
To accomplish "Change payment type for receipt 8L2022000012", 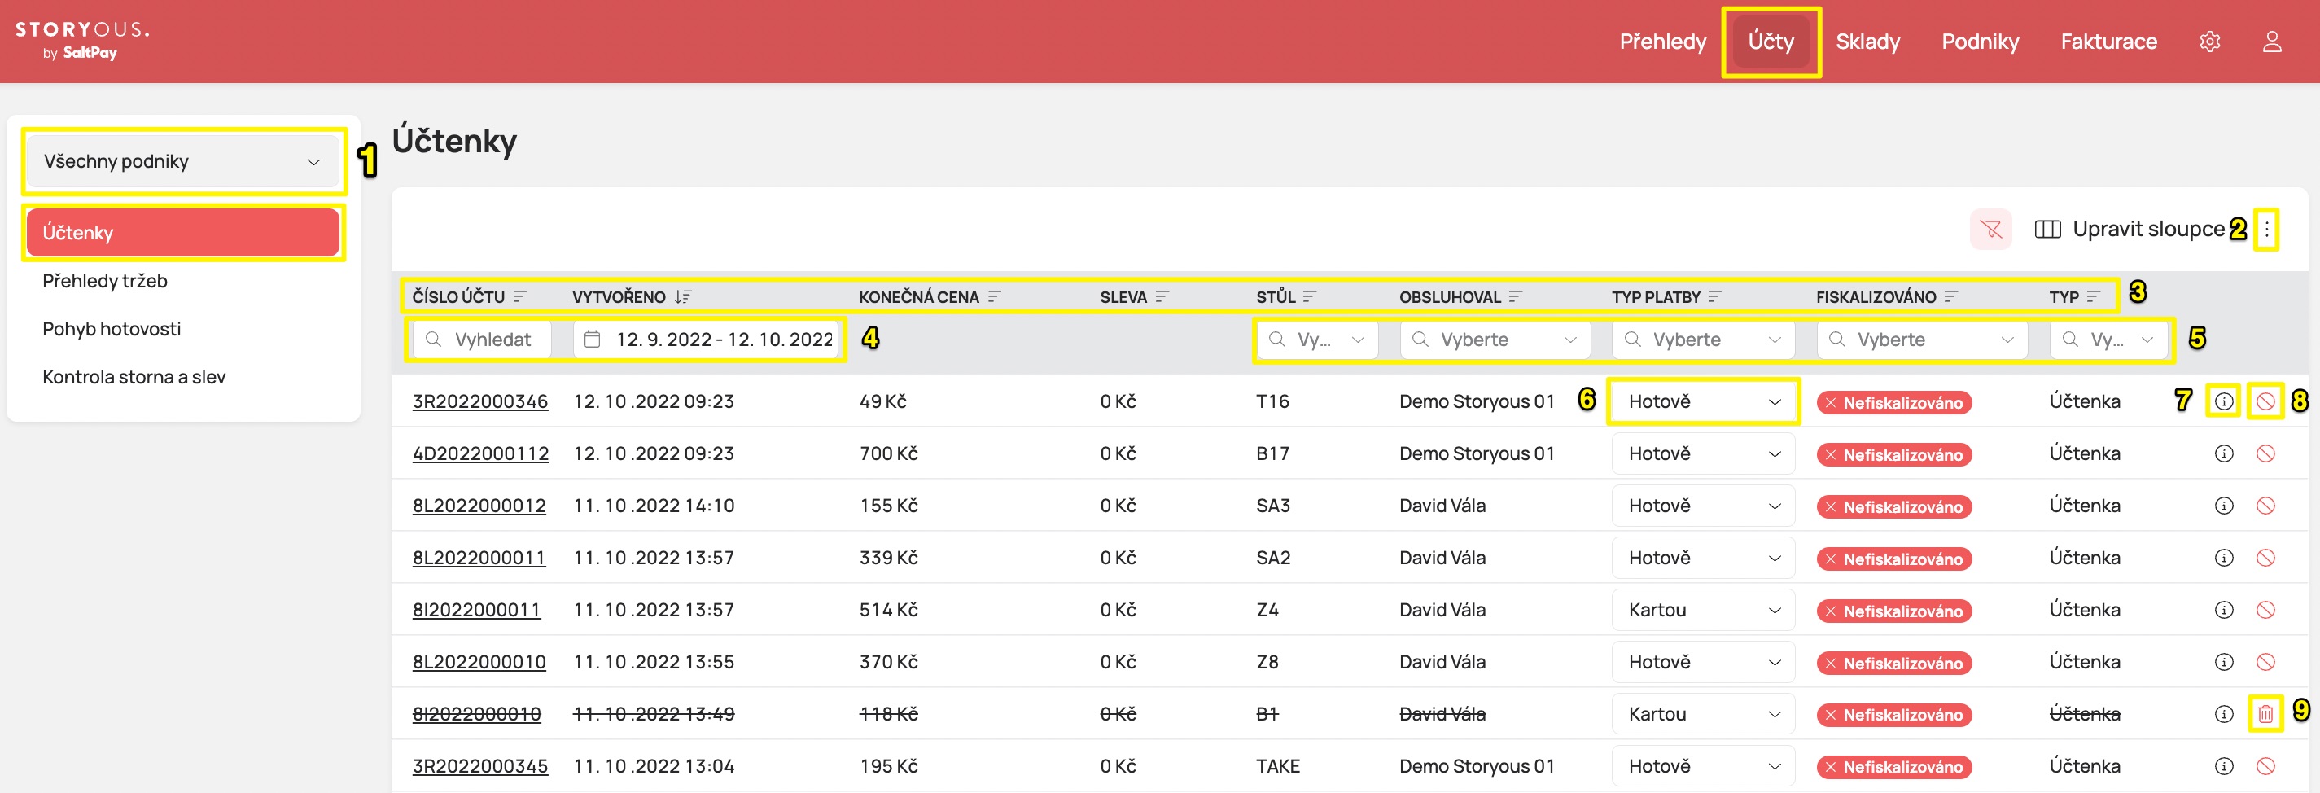I will 1703,506.
